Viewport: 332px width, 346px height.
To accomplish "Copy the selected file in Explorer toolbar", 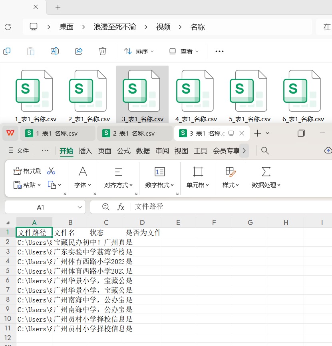I will pos(7,51).
